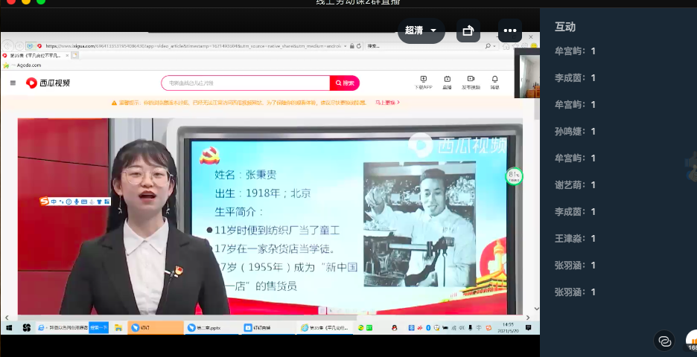Click 王津淼's chat message
The height and width of the screenshot is (357, 697).
coord(575,239)
